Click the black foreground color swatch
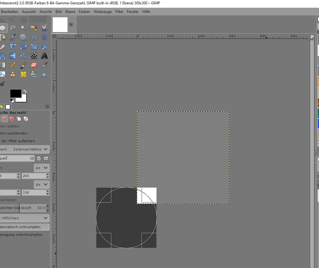The height and width of the screenshot is (268, 319). point(15,93)
